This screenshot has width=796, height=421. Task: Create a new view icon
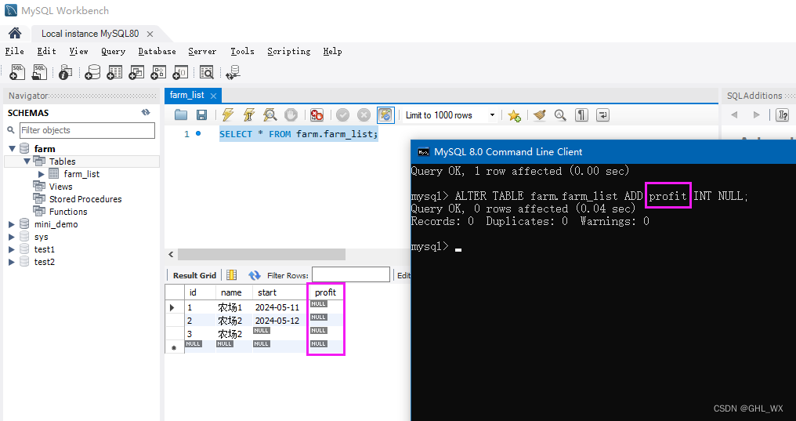[136, 73]
